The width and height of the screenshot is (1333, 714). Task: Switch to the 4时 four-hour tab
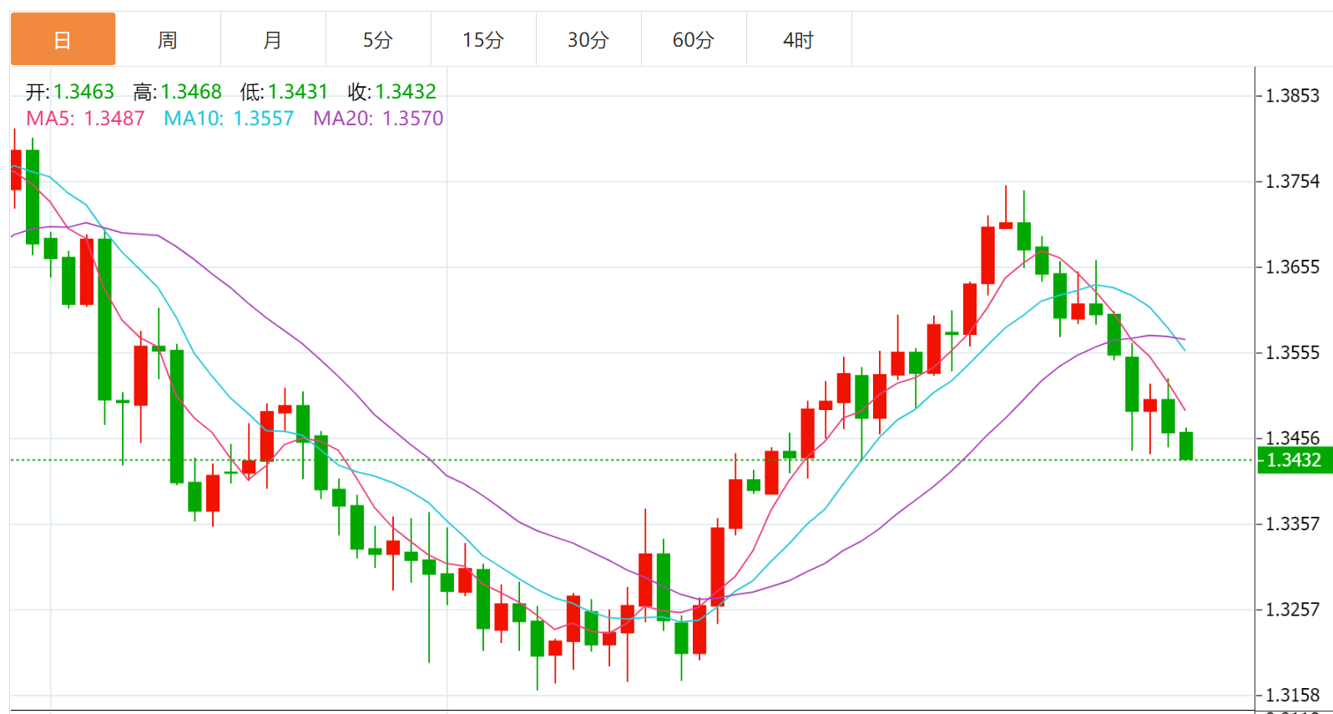coord(799,39)
